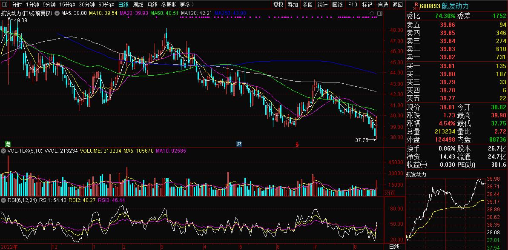The height and width of the screenshot is (250, 508).
Task: Click the red $ marker on chart
Action: tap(297, 144)
